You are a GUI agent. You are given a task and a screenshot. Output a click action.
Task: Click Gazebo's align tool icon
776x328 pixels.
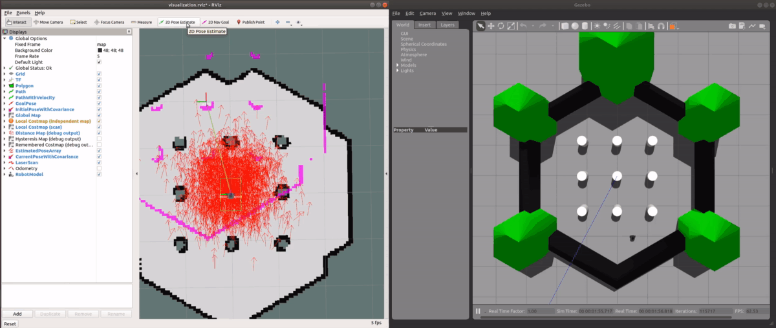(651, 26)
